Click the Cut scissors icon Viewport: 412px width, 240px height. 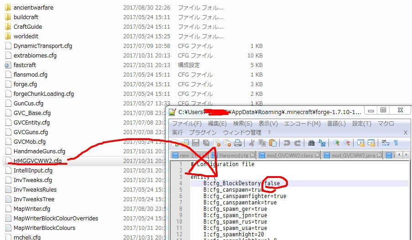click(252, 143)
